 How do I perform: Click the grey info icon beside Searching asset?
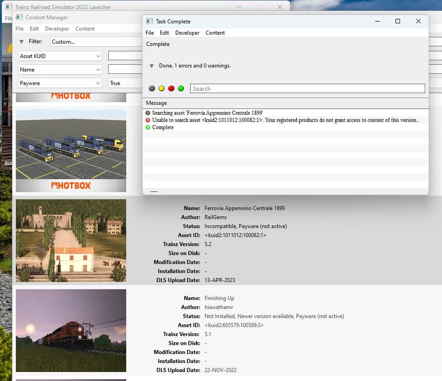click(x=148, y=113)
